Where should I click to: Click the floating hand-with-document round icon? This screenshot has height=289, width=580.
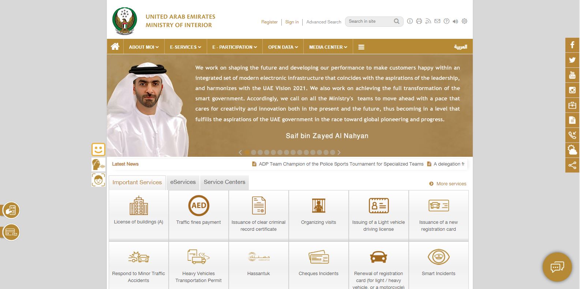coord(11,211)
